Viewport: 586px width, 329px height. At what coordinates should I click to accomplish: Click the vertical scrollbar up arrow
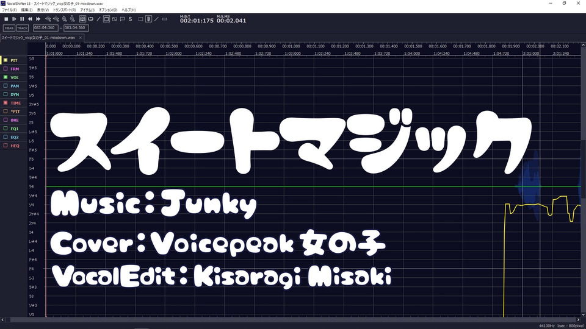(584, 44)
